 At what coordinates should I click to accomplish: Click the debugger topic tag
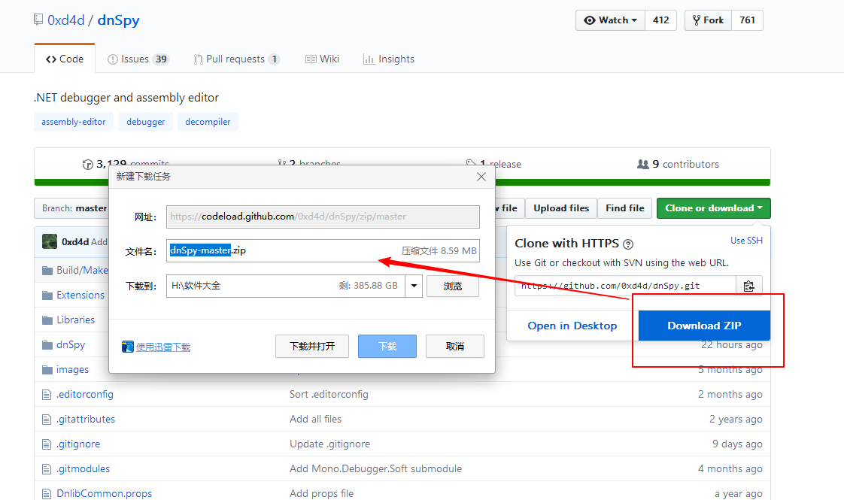coord(145,122)
